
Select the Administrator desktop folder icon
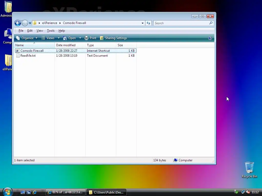coord(6,9)
